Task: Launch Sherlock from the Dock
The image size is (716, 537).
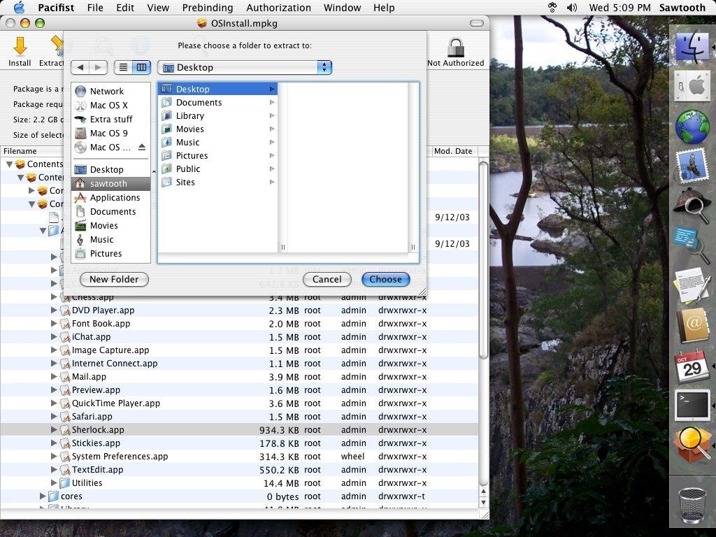Action: click(x=692, y=206)
